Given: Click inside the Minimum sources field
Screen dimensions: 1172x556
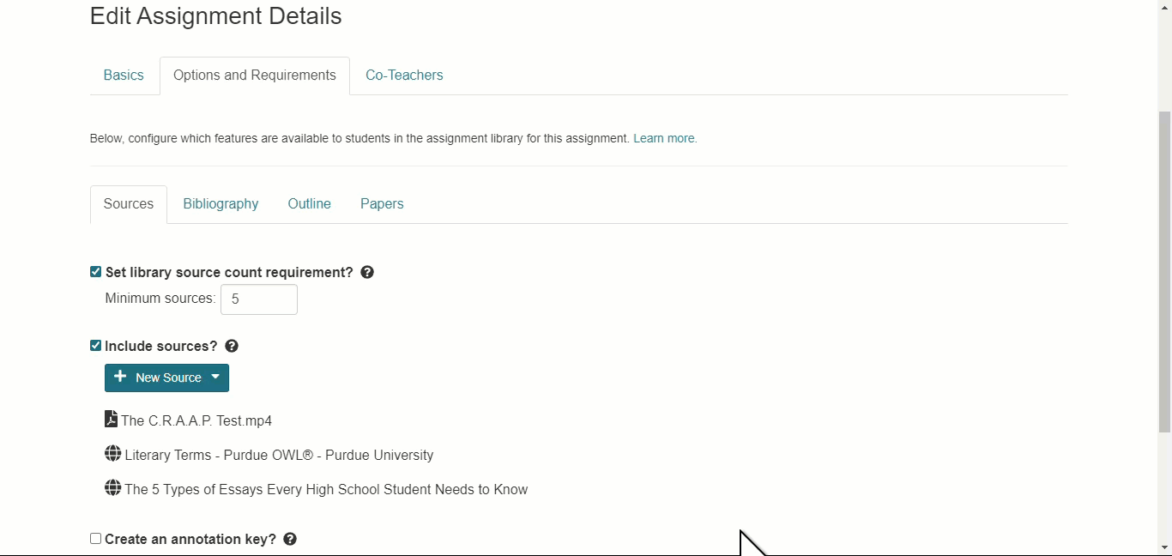Looking at the screenshot, I should click(x=258, y=299).
